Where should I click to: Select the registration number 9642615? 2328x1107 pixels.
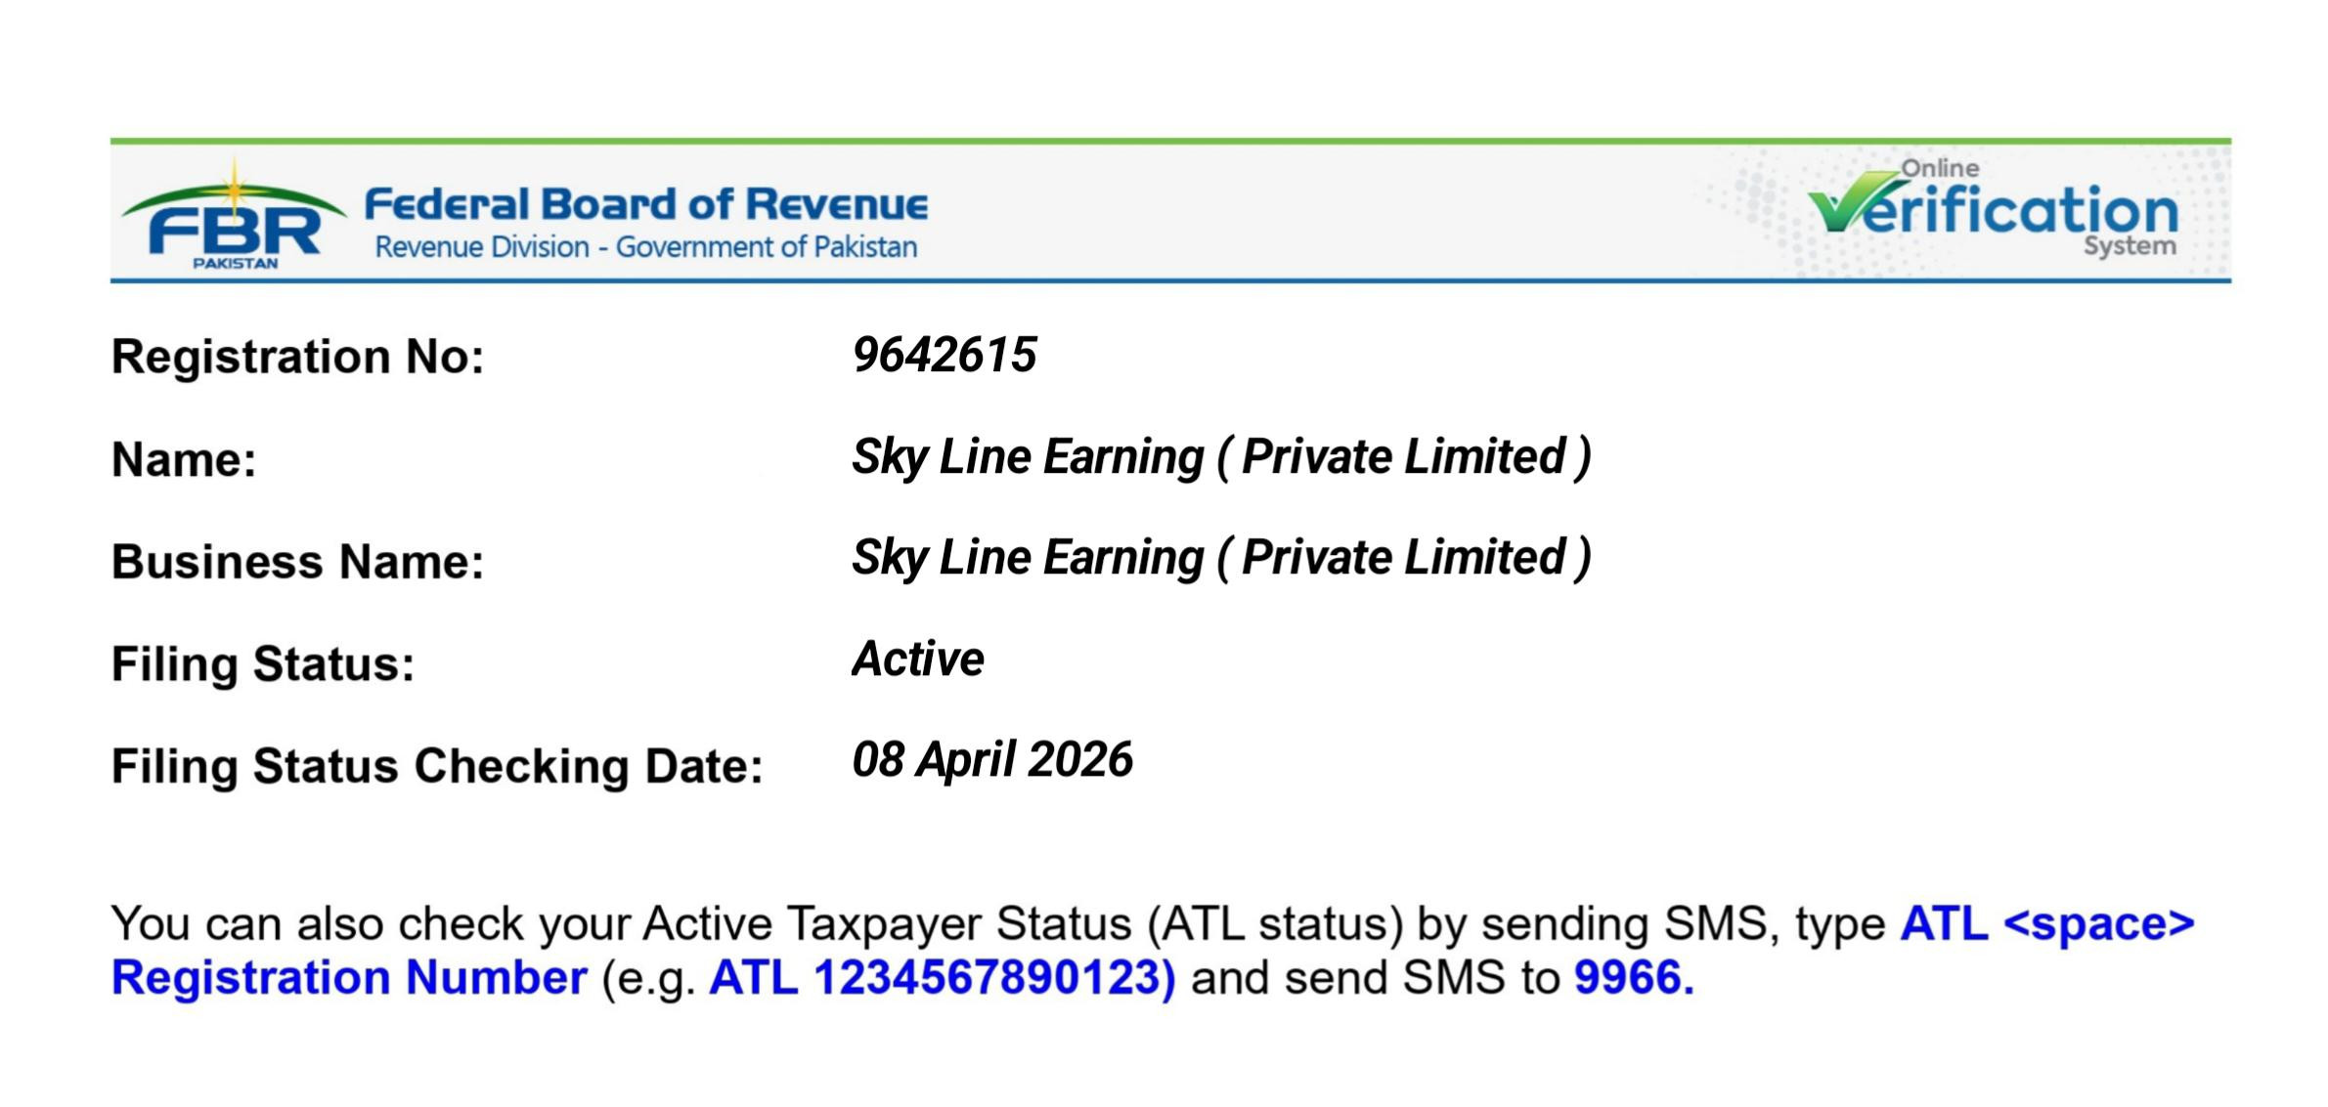point(944,355)
